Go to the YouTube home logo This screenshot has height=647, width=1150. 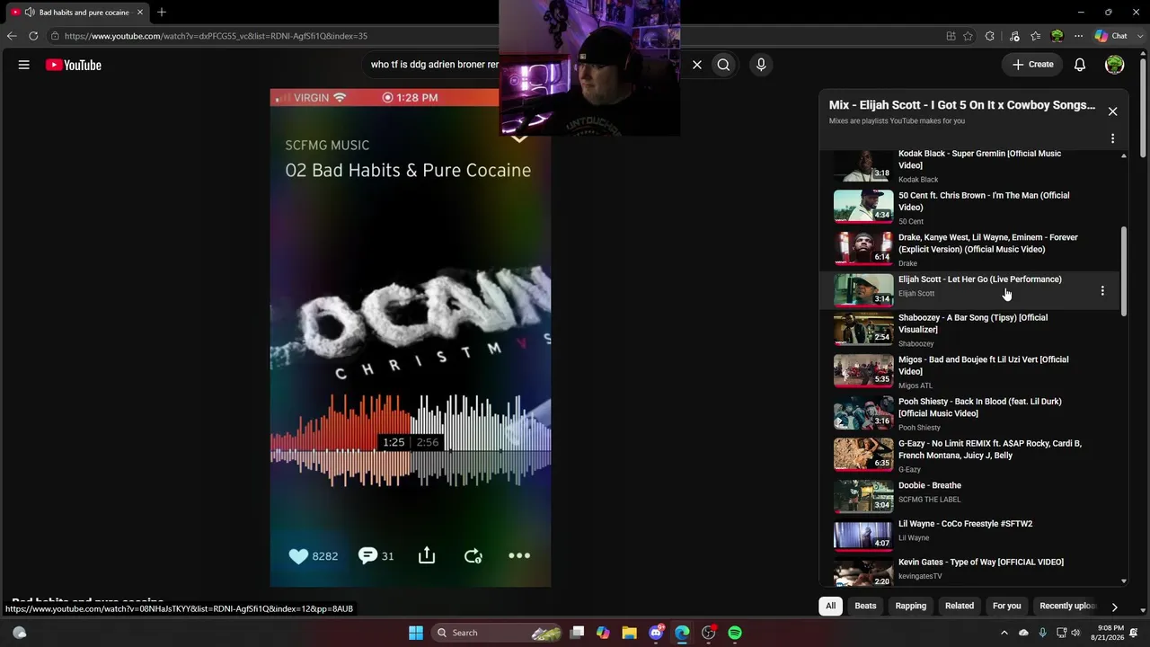(x=74, y=65)
